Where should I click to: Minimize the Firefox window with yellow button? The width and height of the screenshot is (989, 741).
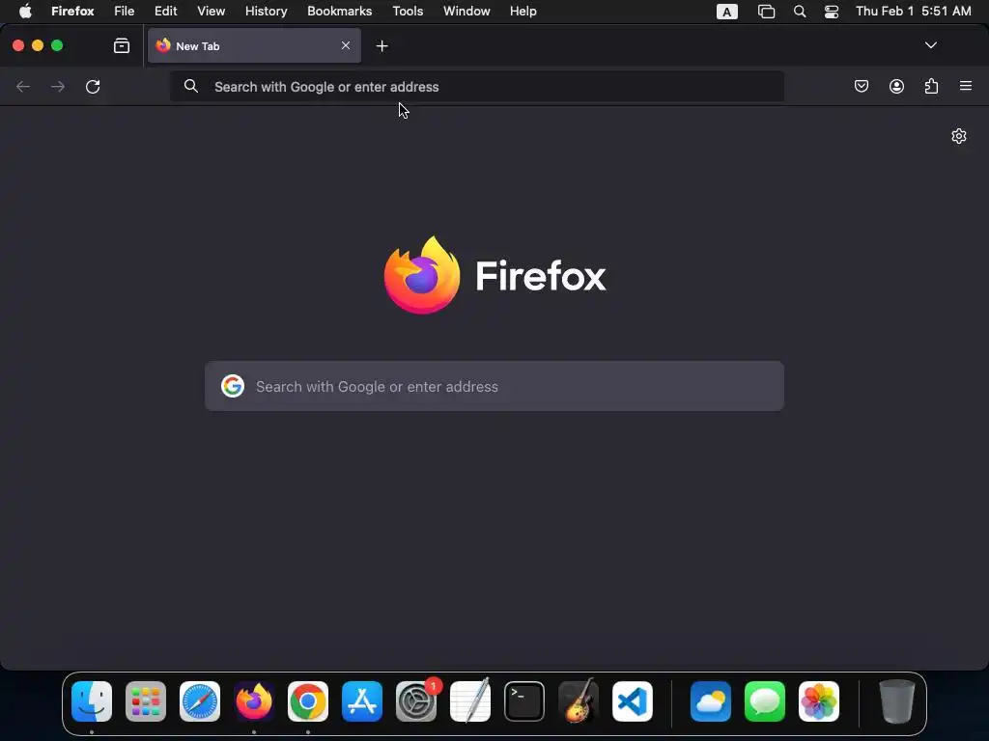point(38,45)
